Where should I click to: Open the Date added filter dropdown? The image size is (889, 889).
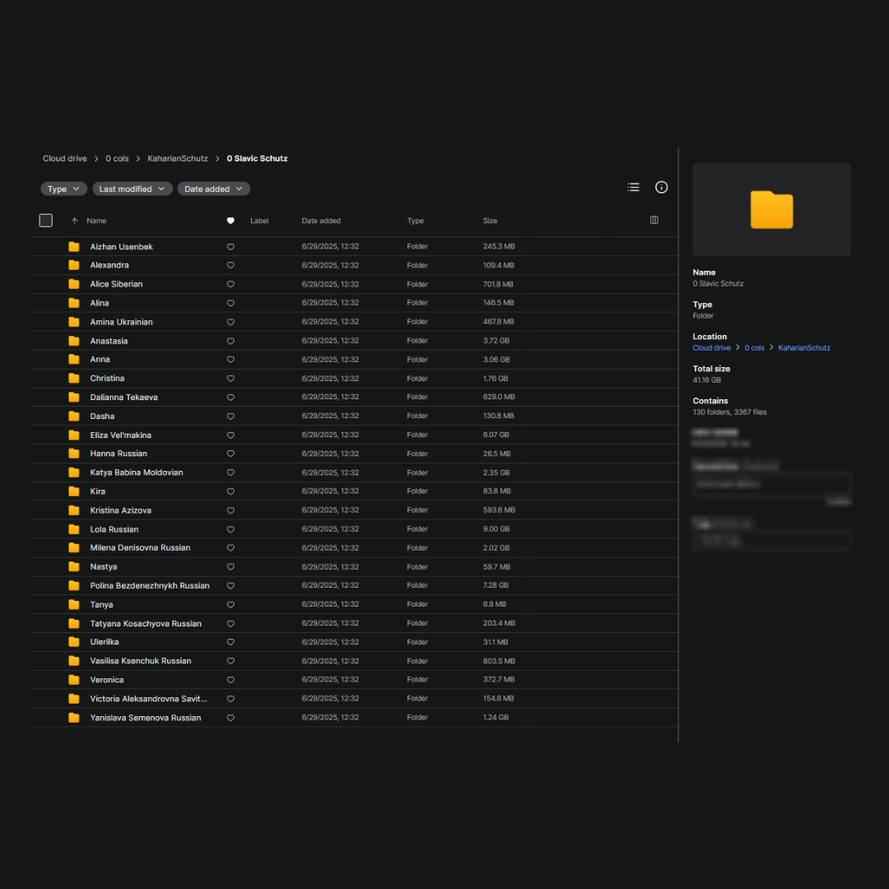click(213, 189)
